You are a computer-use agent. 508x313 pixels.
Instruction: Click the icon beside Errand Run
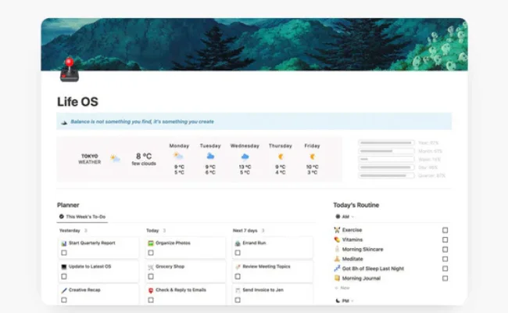point(238,243)
